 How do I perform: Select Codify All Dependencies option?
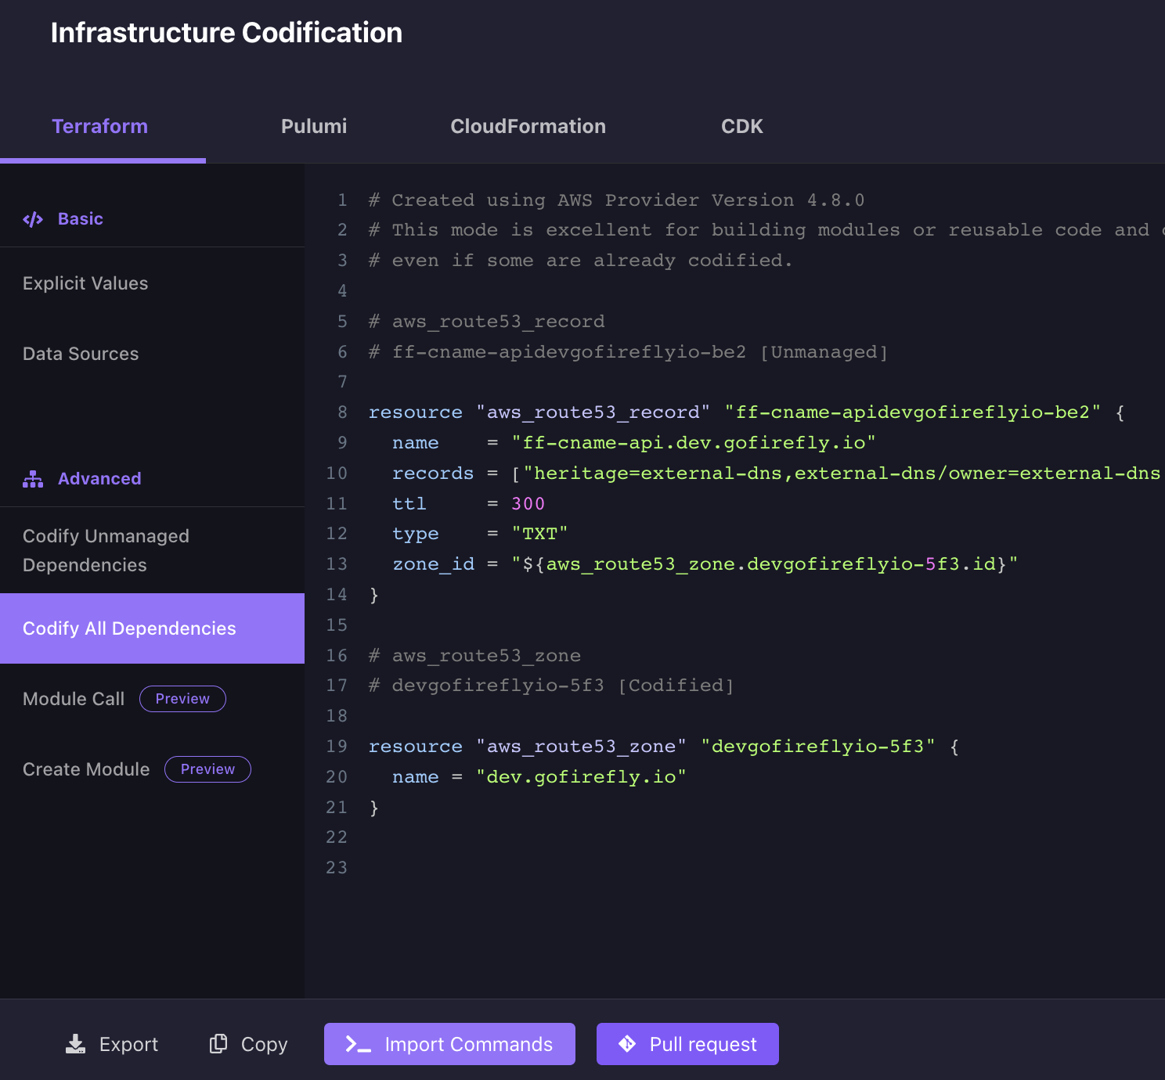[129, 628]
